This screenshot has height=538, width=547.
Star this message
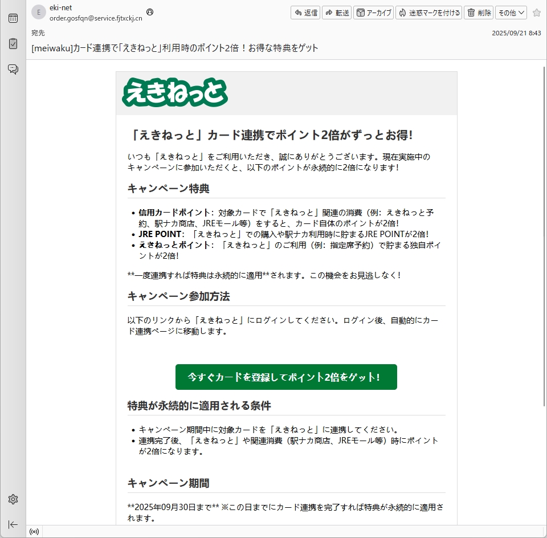point(536,13)
